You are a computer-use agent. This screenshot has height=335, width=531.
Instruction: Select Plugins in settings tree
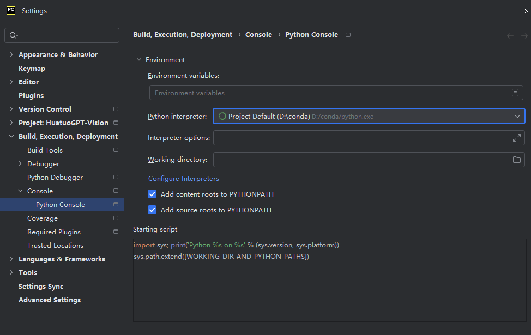[31, 95]
